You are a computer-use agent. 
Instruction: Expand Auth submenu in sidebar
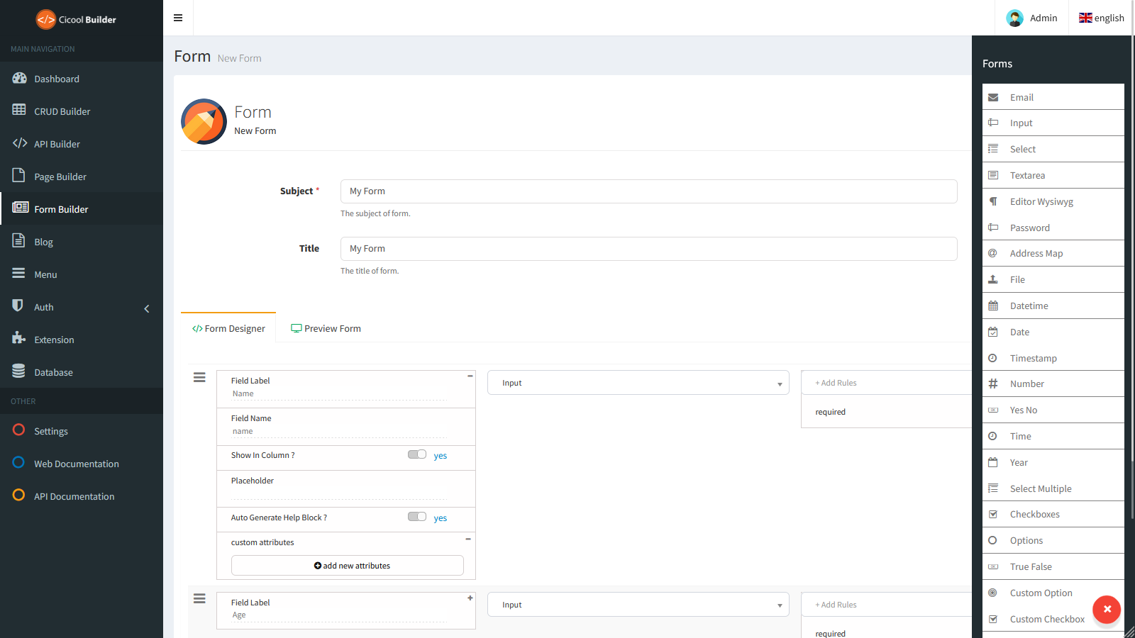82,307
